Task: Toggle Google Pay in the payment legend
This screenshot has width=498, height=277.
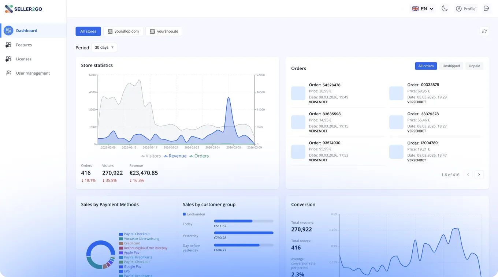Action: pos(130,266)
